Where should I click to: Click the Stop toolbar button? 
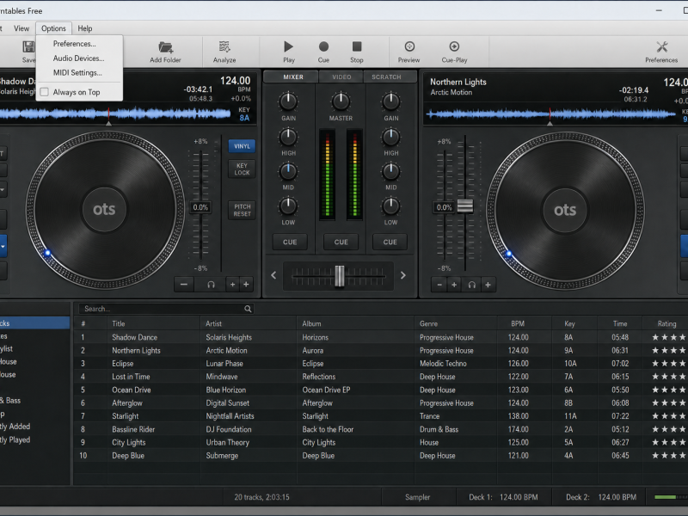pos(357,52)
